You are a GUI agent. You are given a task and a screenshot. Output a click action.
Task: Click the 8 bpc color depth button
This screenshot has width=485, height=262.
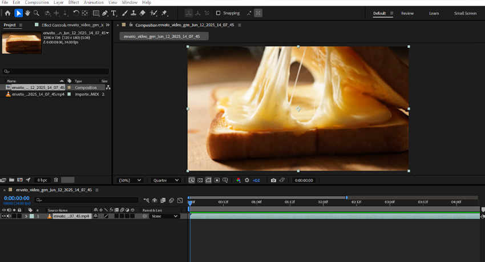(42, 180)
